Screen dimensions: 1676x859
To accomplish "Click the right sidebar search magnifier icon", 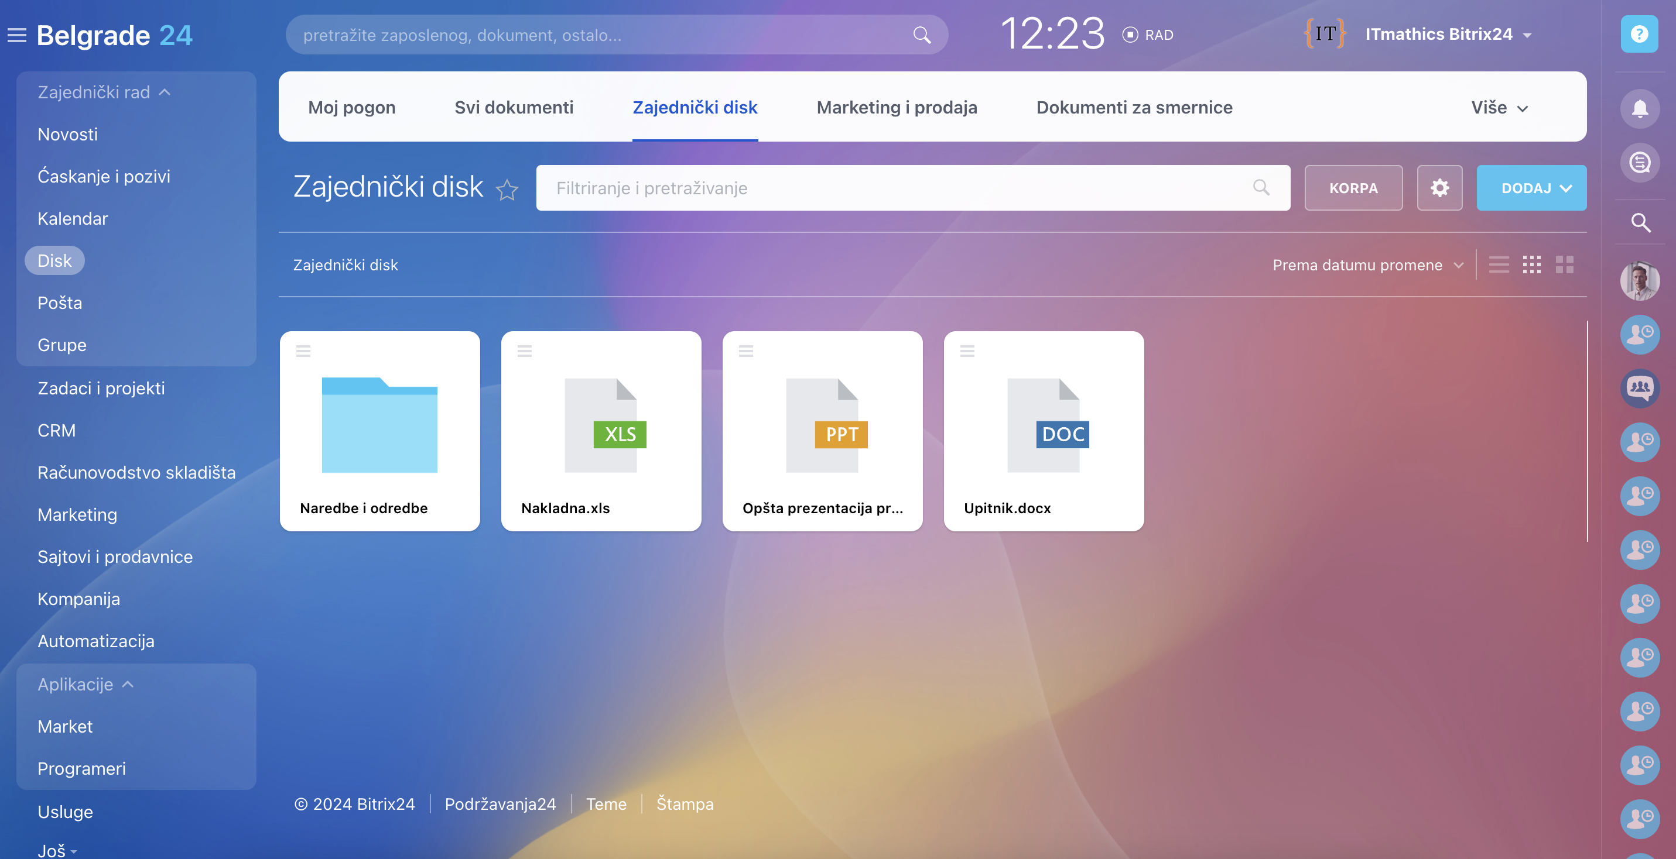I will pyautogui.click(x=1640, y=222).
